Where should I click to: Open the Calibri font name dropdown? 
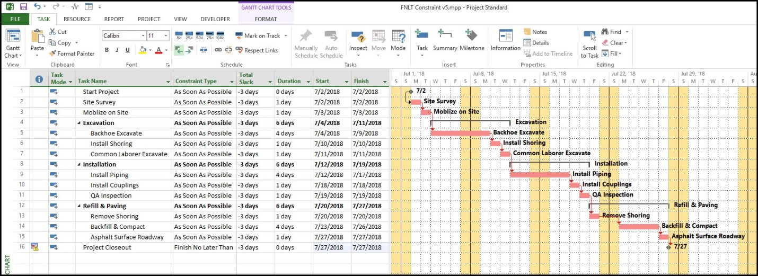point(143,36)
